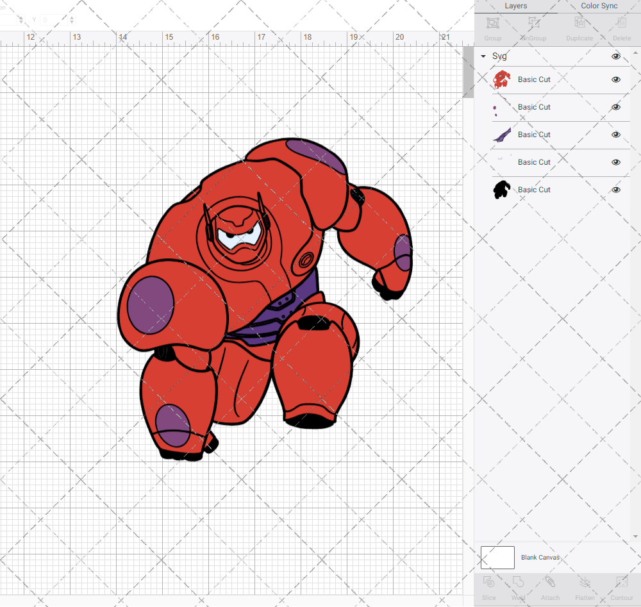Screen dimensions: 641x607
Task: Select the red robot image on canvas
Action: [265, 299]
